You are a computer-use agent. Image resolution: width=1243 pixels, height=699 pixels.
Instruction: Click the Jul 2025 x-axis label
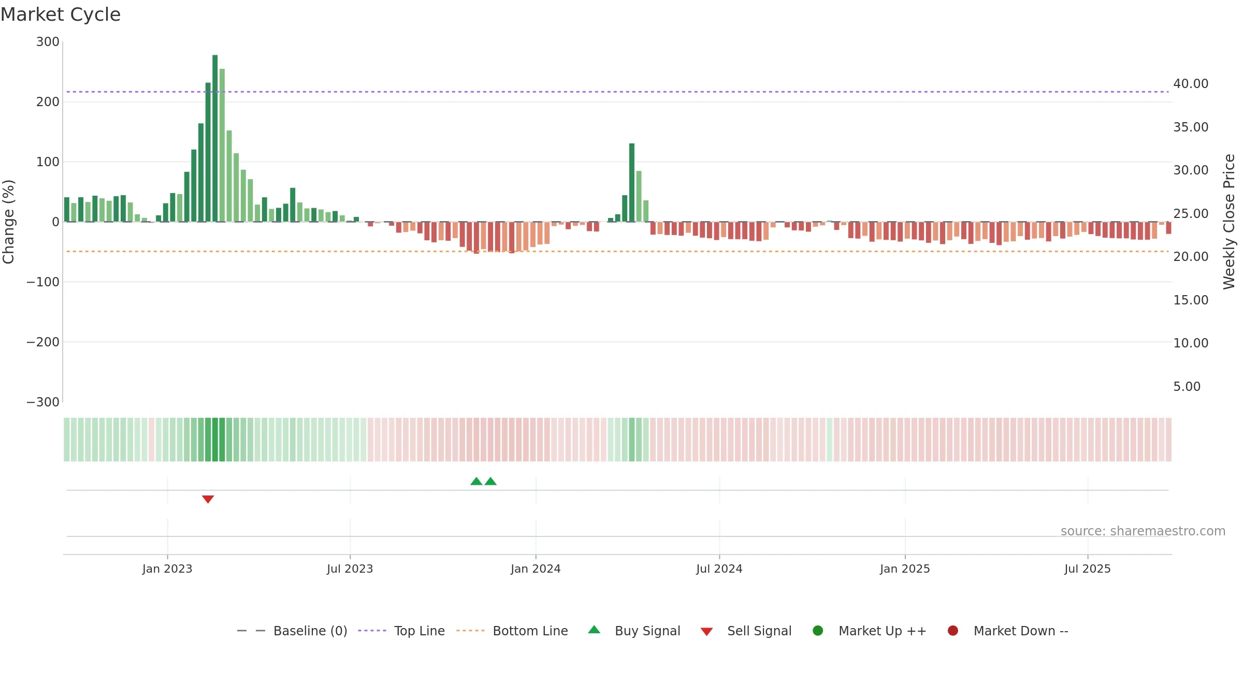1088,569
